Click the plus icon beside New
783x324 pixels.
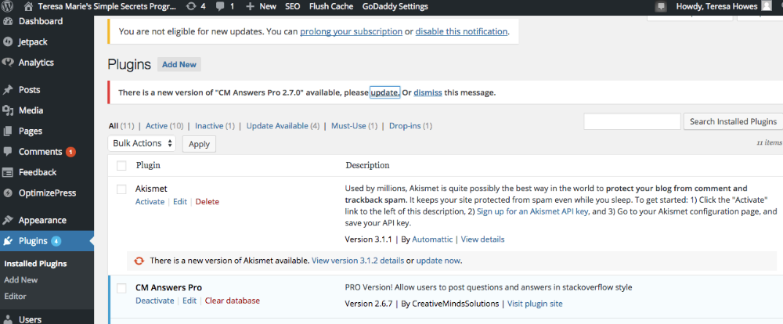251,6
